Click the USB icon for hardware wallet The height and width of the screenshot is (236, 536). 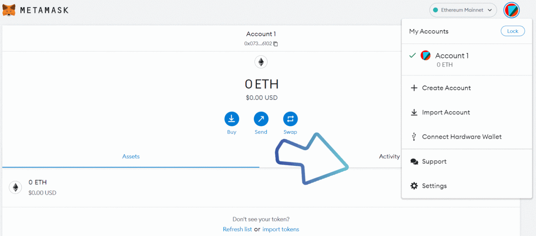tap(414, 137)
